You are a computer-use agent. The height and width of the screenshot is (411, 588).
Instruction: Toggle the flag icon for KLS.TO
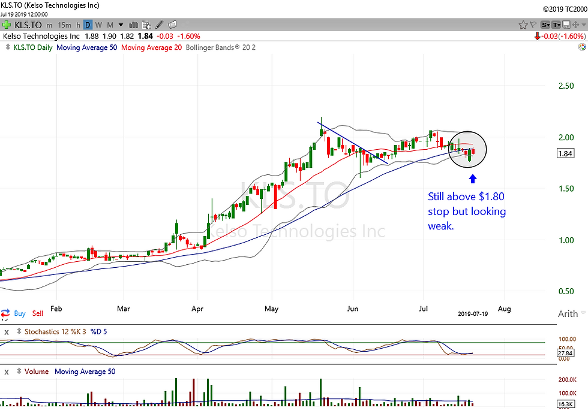(x=533, y=25)
